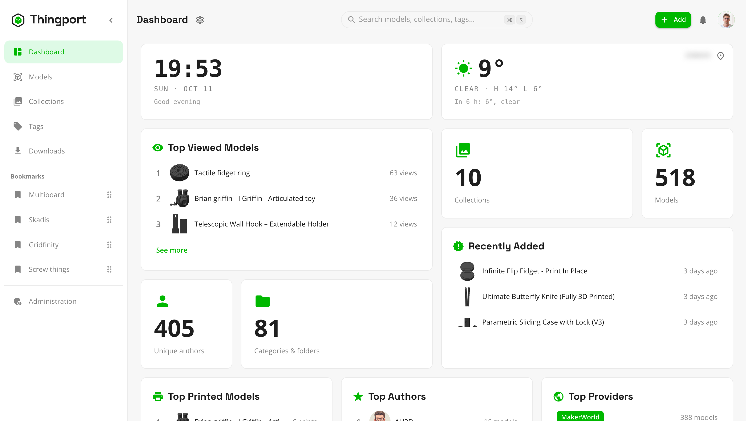Click the Top Printed Models printer icon
746x421 pixels.
tap(157, 396)
